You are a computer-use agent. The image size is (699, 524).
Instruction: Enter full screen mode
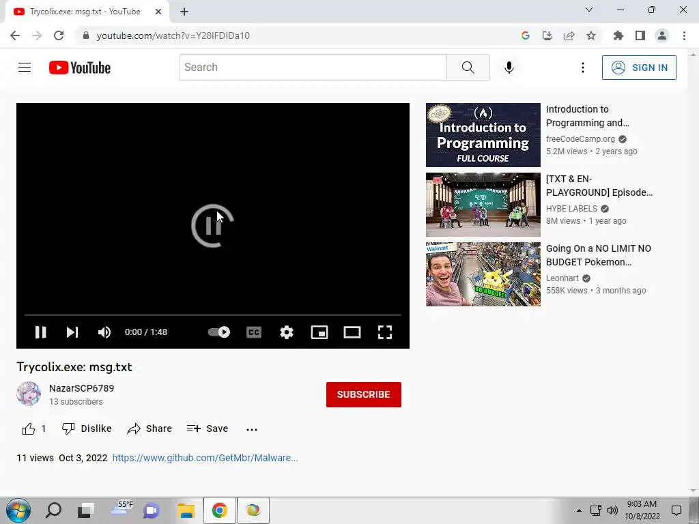tap(385, 332)
